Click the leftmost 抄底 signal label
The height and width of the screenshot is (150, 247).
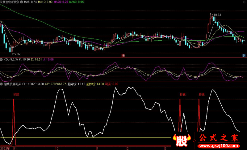pyautogui.click(x=16, y=95)
